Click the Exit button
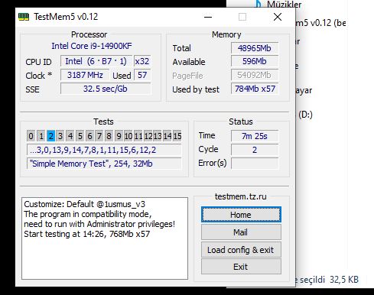This screenshot has height=295, width=374. pos(241,267)
